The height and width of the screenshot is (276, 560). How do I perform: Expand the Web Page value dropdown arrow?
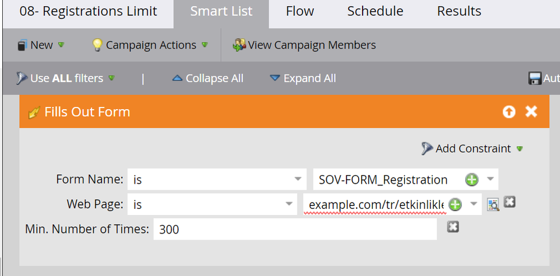(474, 204)
